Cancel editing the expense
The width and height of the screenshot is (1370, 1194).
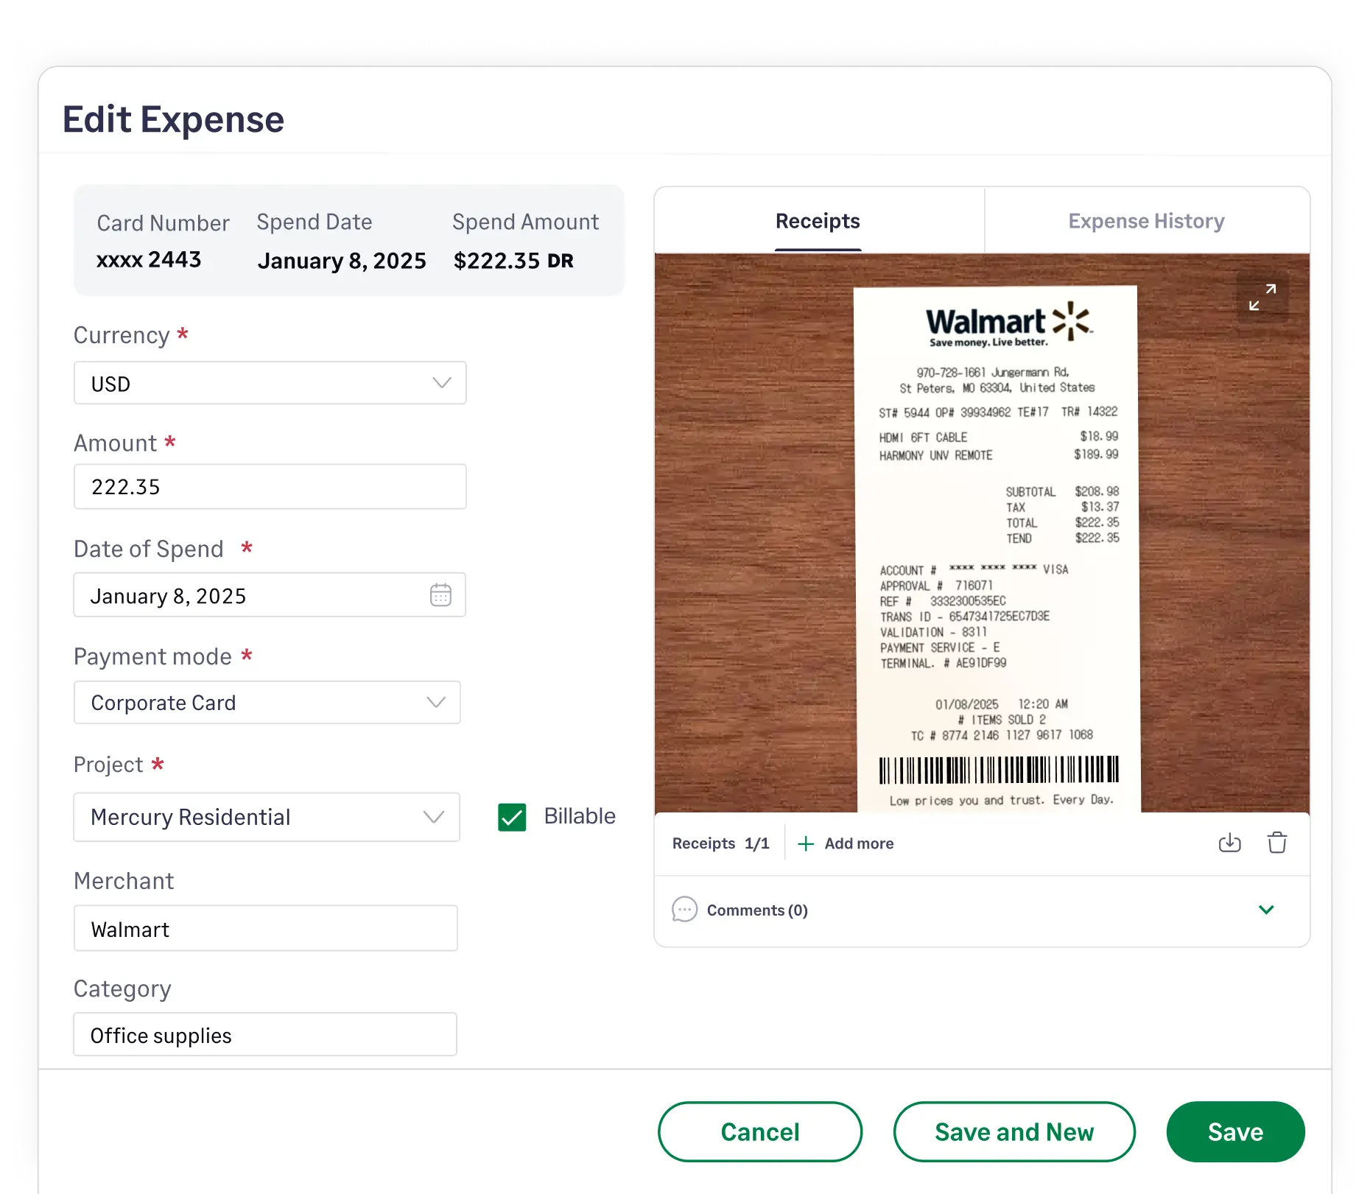point(759,1132)
